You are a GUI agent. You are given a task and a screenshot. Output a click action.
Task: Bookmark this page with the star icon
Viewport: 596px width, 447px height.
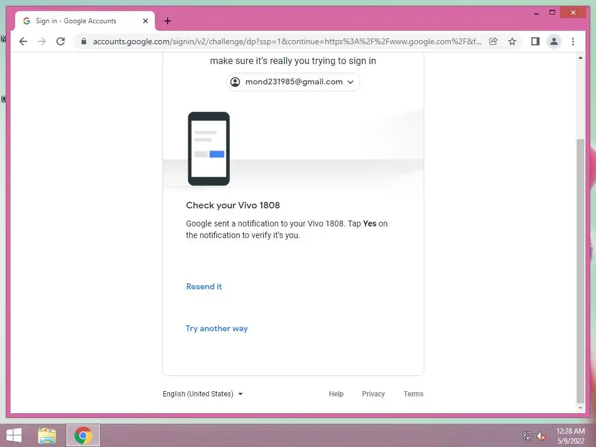coord(512,41)
